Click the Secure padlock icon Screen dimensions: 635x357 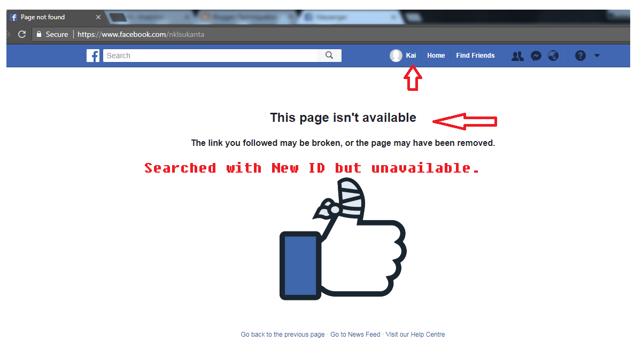39,34
